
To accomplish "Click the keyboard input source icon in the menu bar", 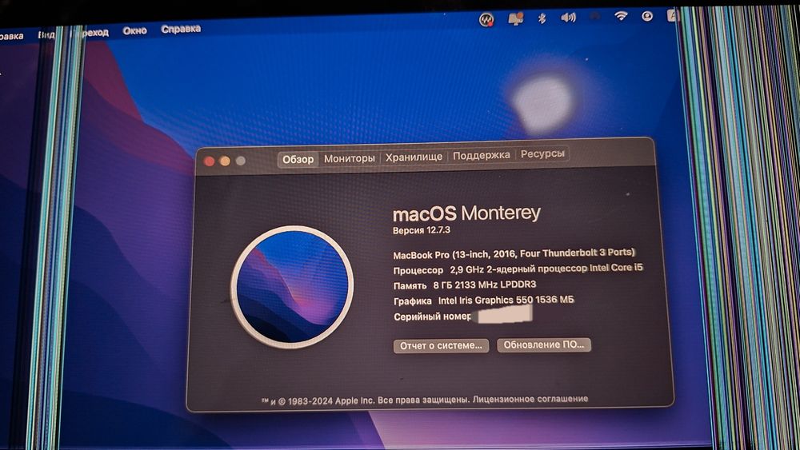I will pos(672,16).
